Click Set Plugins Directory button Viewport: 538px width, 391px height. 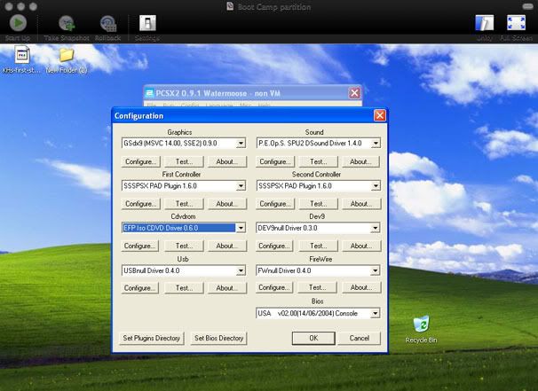tap(152, 338)
